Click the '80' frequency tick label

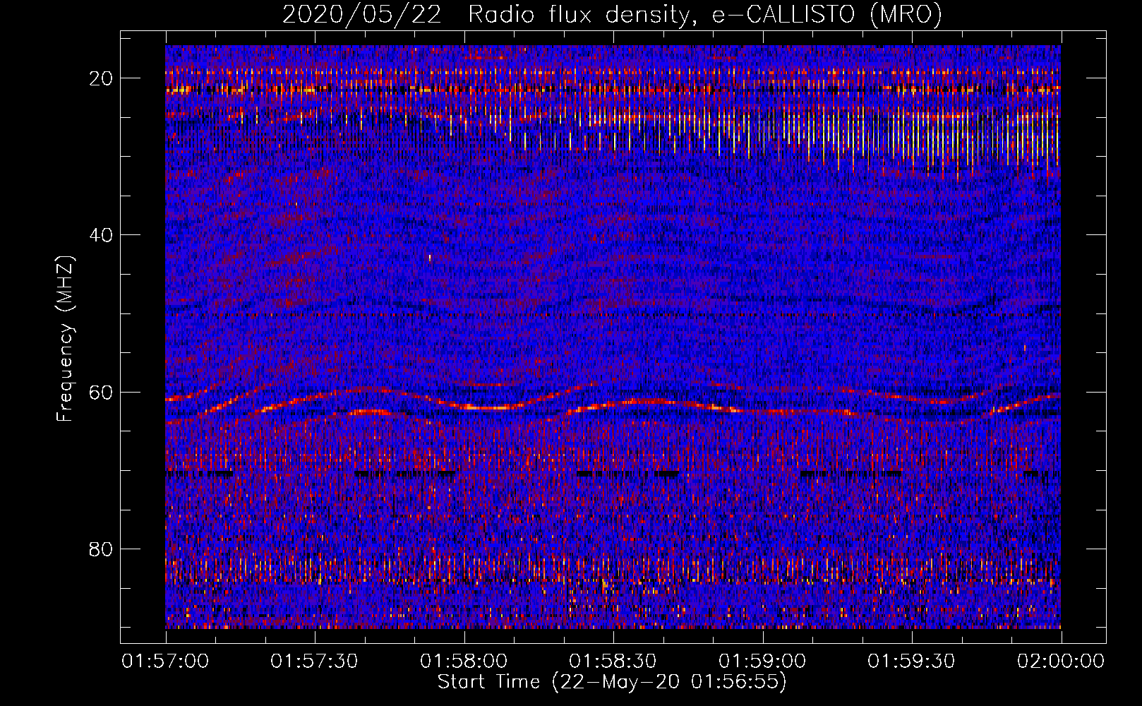pos(102,549)
